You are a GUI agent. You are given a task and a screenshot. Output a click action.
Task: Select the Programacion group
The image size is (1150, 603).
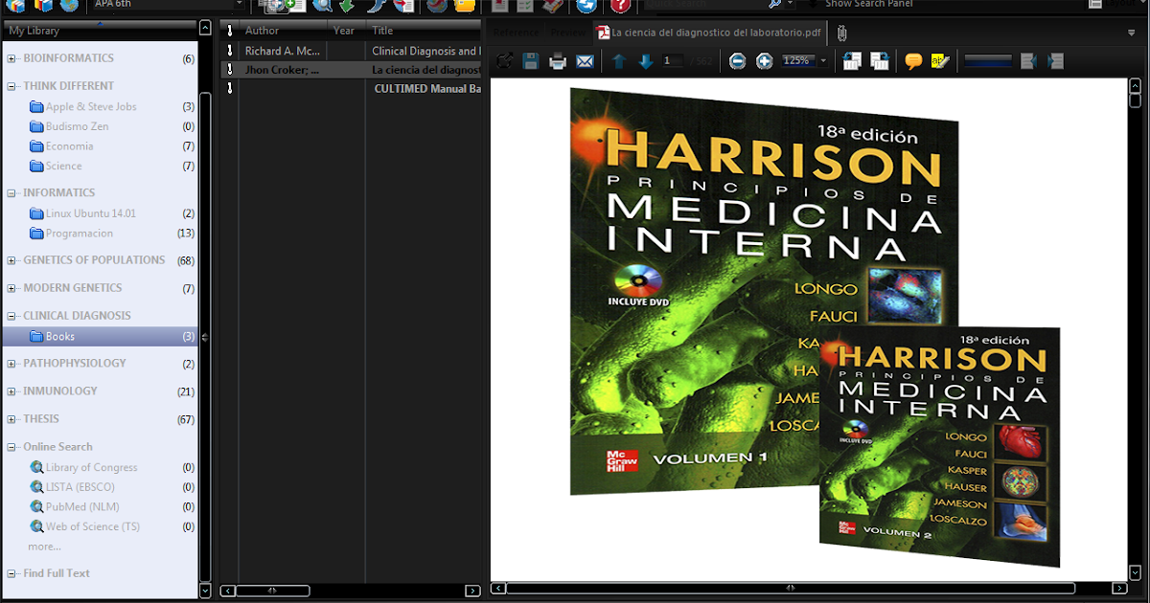pos(79,234)
